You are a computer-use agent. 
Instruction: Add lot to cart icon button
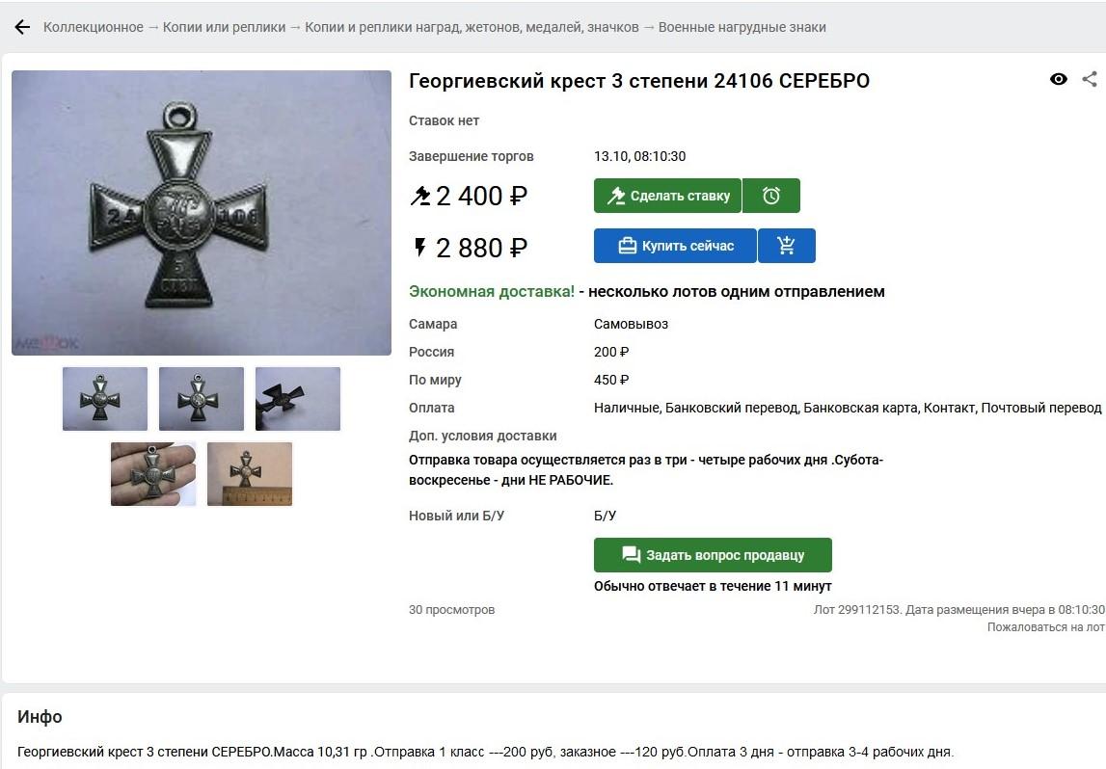(x=787, y=246)
